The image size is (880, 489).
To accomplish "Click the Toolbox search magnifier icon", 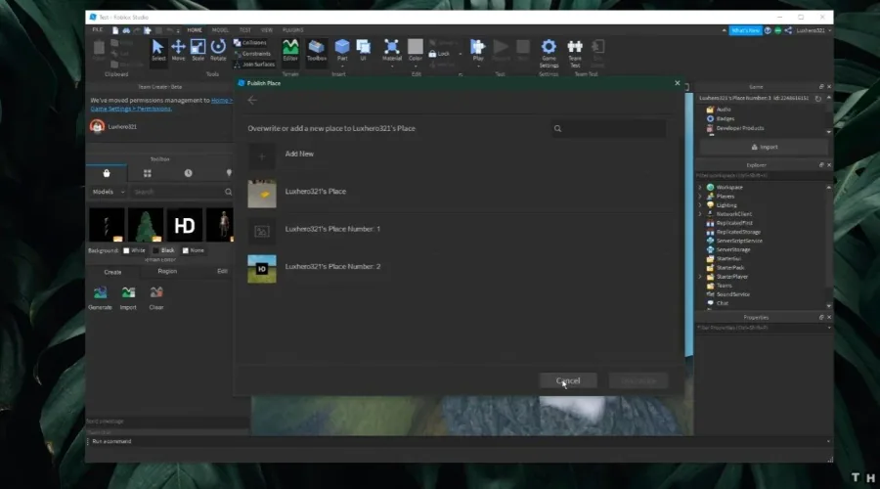I will [229, 192].
